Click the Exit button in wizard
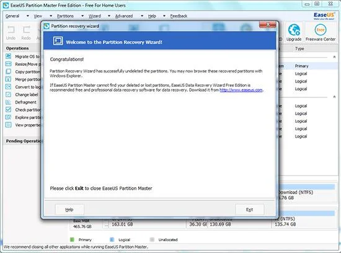 [x=249, y=210]
